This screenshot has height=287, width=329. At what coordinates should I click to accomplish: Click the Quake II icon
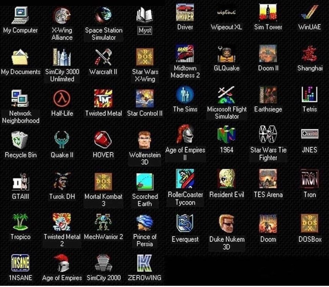click(62, 140)
